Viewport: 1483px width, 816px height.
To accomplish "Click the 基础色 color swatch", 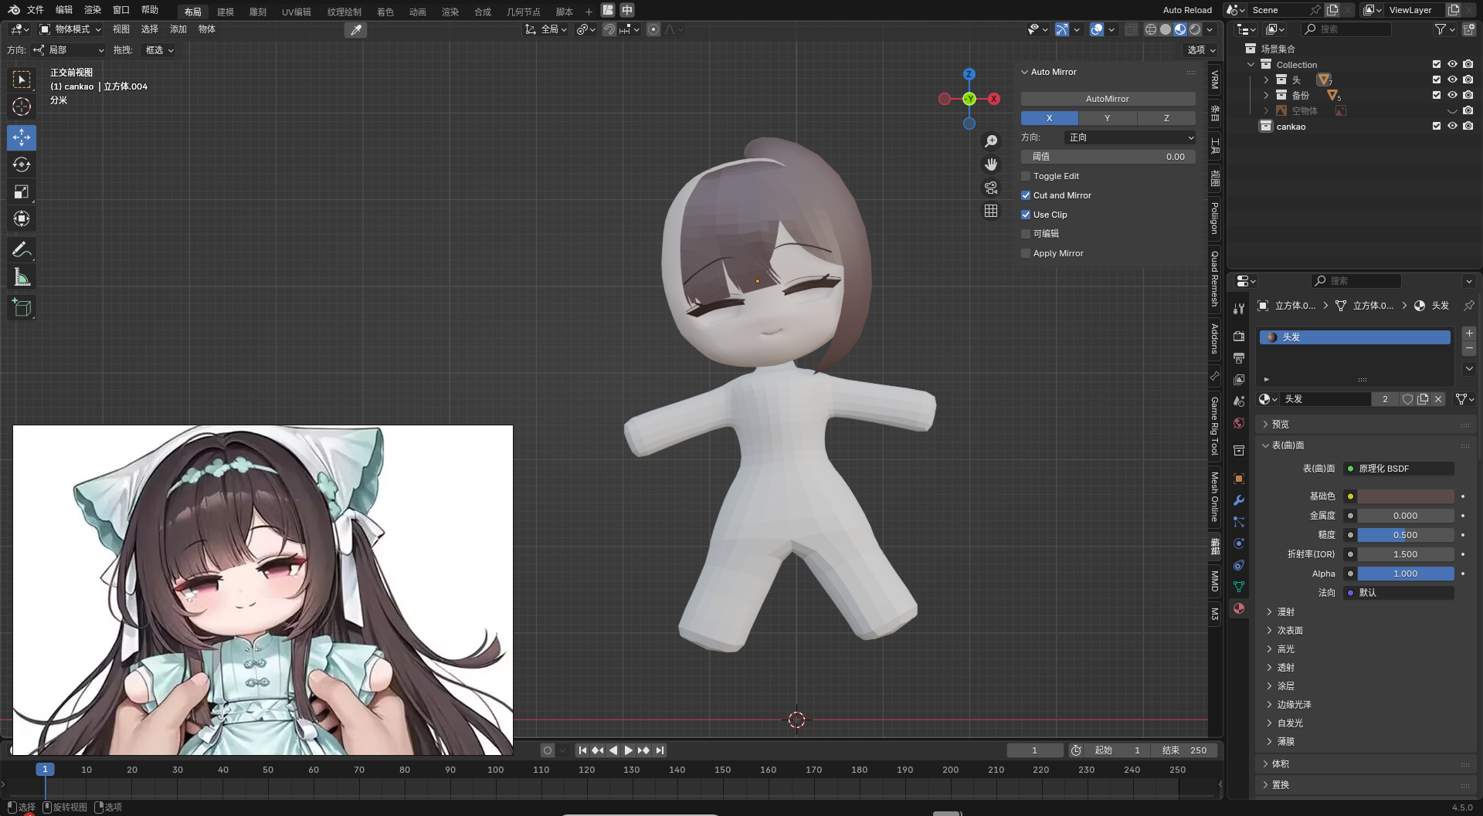I will point(1405,496).
